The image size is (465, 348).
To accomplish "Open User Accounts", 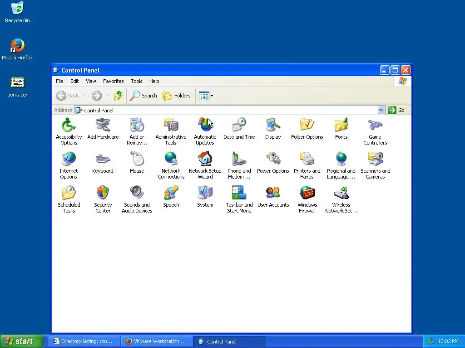I will point(273,197).
